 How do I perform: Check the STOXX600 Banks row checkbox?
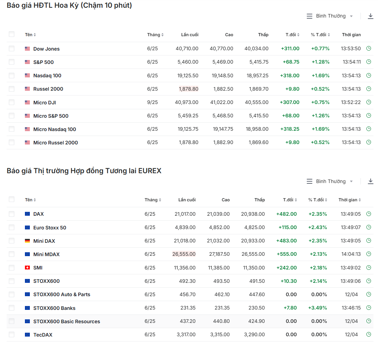[x=12, y=308]
